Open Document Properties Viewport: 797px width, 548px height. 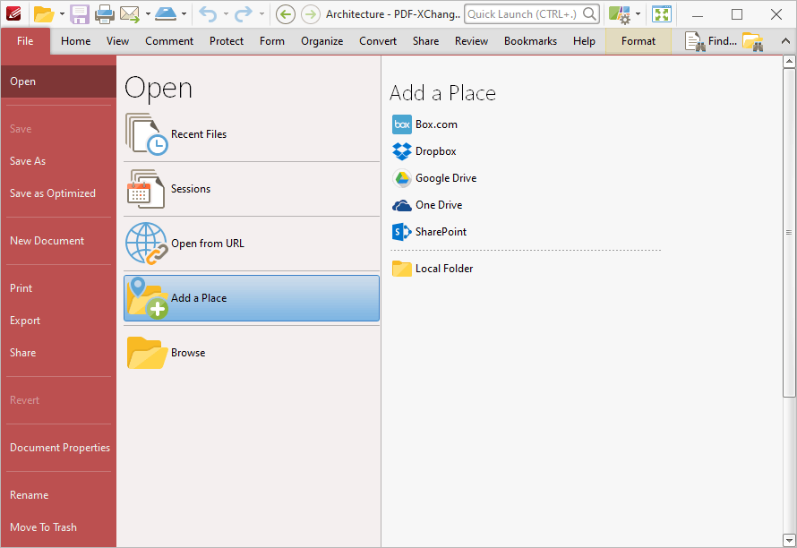tap(58, 448)
